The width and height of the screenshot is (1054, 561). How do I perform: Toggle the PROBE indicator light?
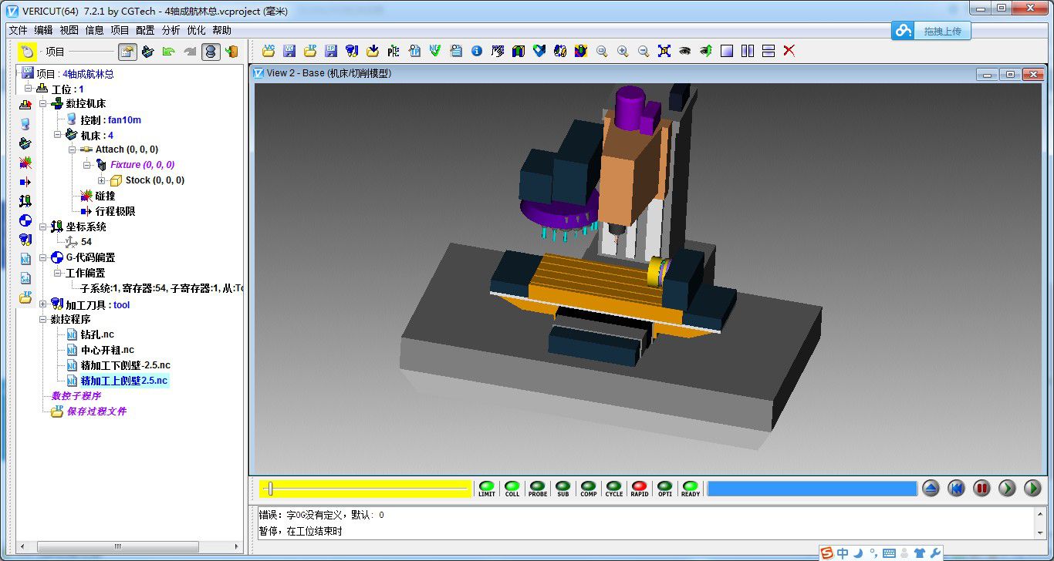(538, 489)
